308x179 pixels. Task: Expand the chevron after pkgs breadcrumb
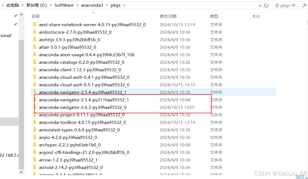[x=124, y=5]
